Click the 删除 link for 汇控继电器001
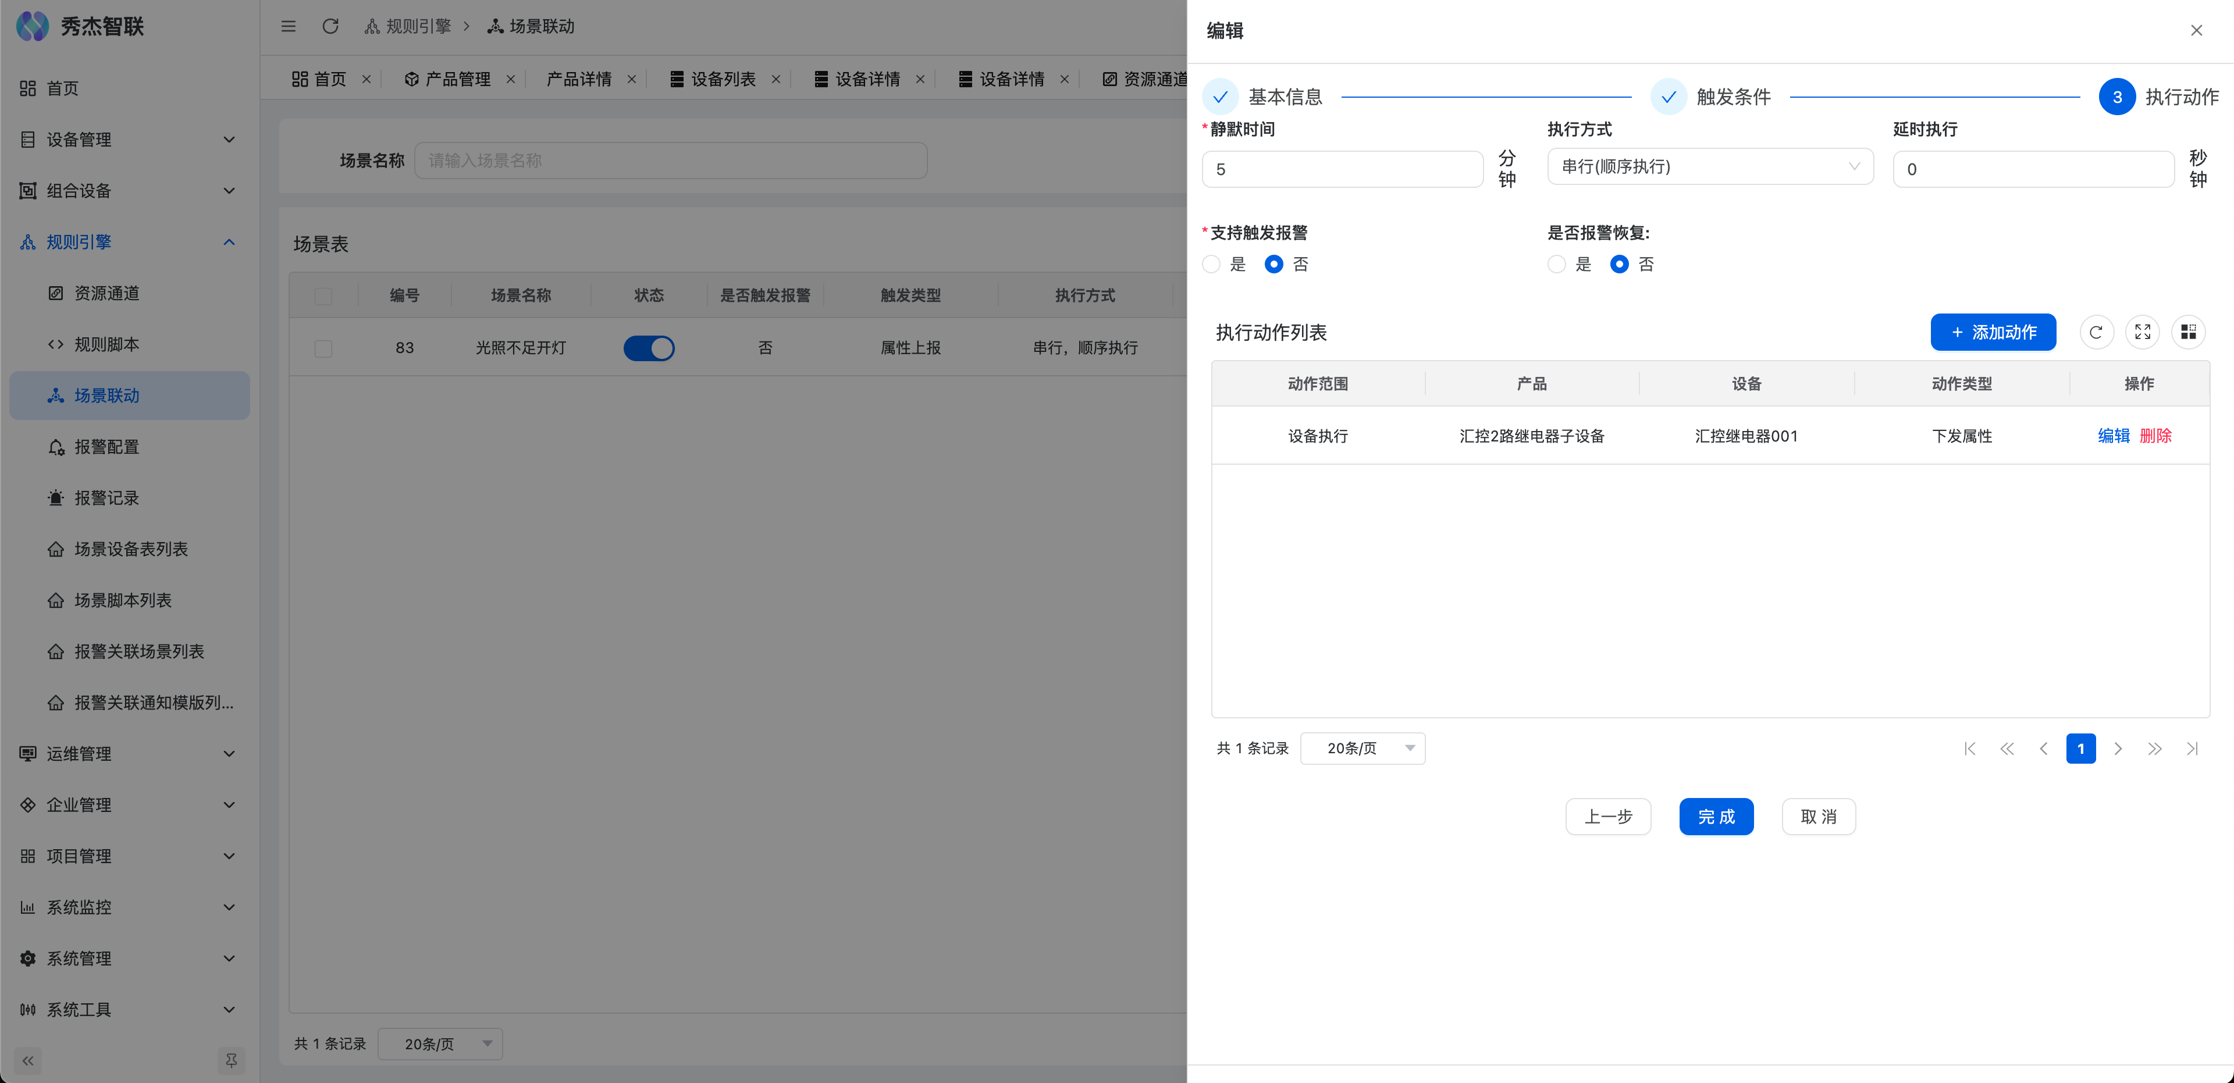Image resolution: width=2234 pixels, height=1083 pixels. tap(2155, 435)
